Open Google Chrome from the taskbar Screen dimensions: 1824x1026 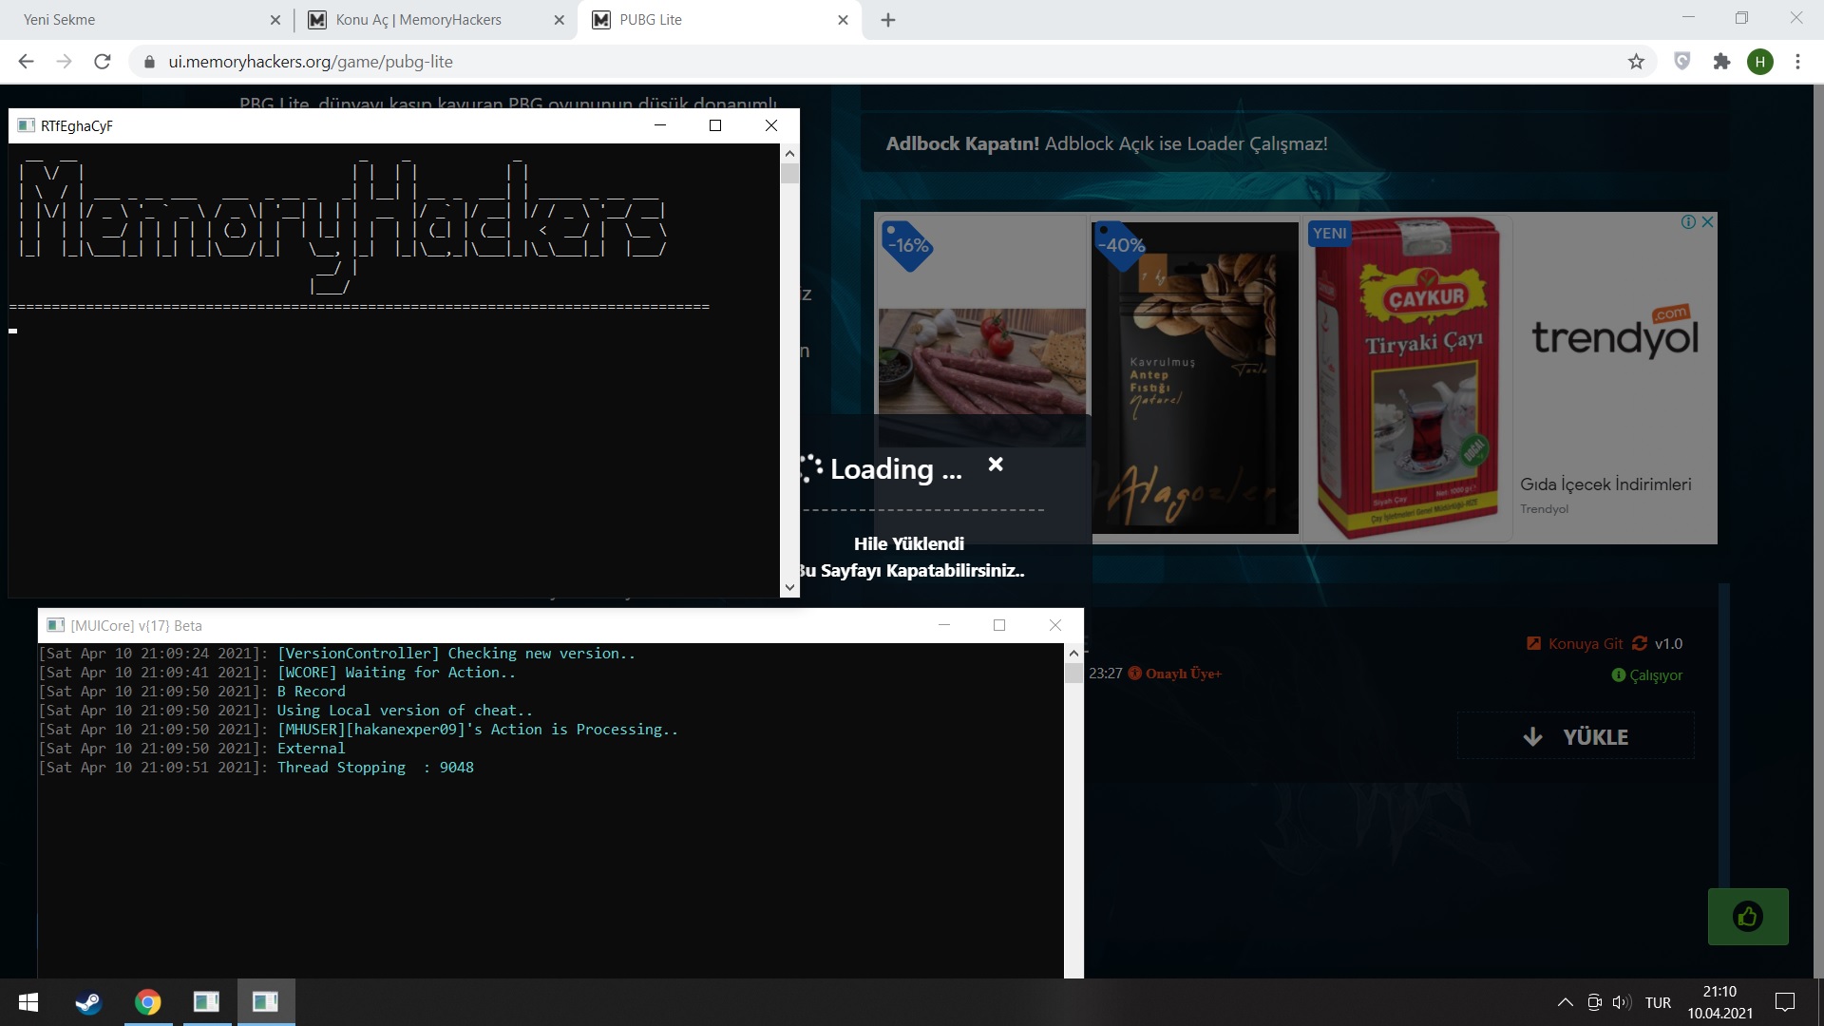(x=147, y=1002)
